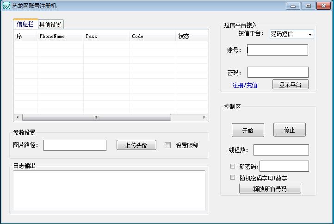Open the 短信平台 dropdown 易码短信
The height and width of the screenshot is (224, 334).
click(291, 34)
